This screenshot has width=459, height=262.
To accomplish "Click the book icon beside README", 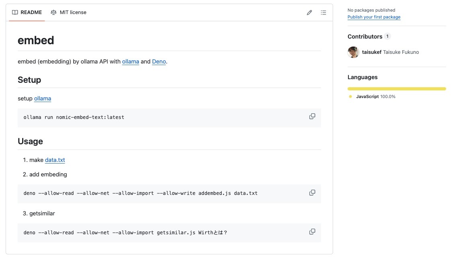I will click(x=15, y=12).
